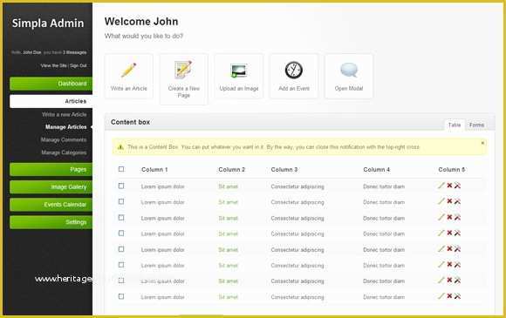Check the checkbox of the last table row

tap(121, 296)
